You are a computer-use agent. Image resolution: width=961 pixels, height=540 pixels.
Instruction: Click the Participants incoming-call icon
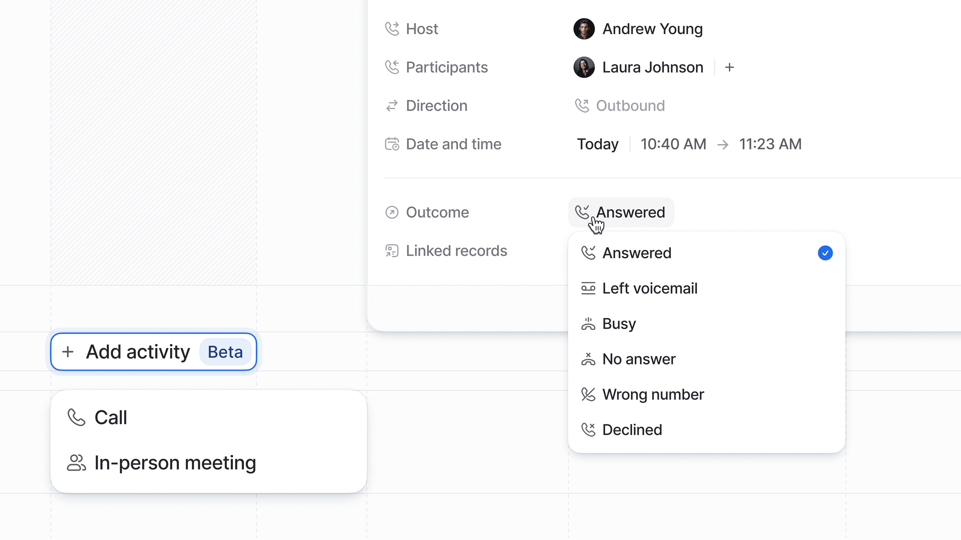[x=392, y=67]
